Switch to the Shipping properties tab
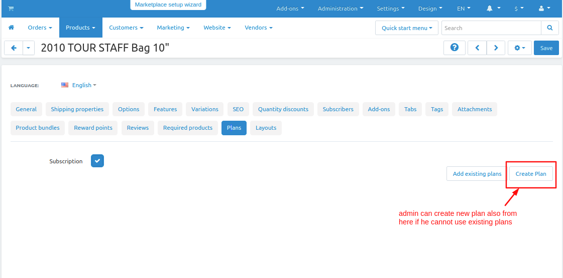563x278 pixels. point(77,109)
